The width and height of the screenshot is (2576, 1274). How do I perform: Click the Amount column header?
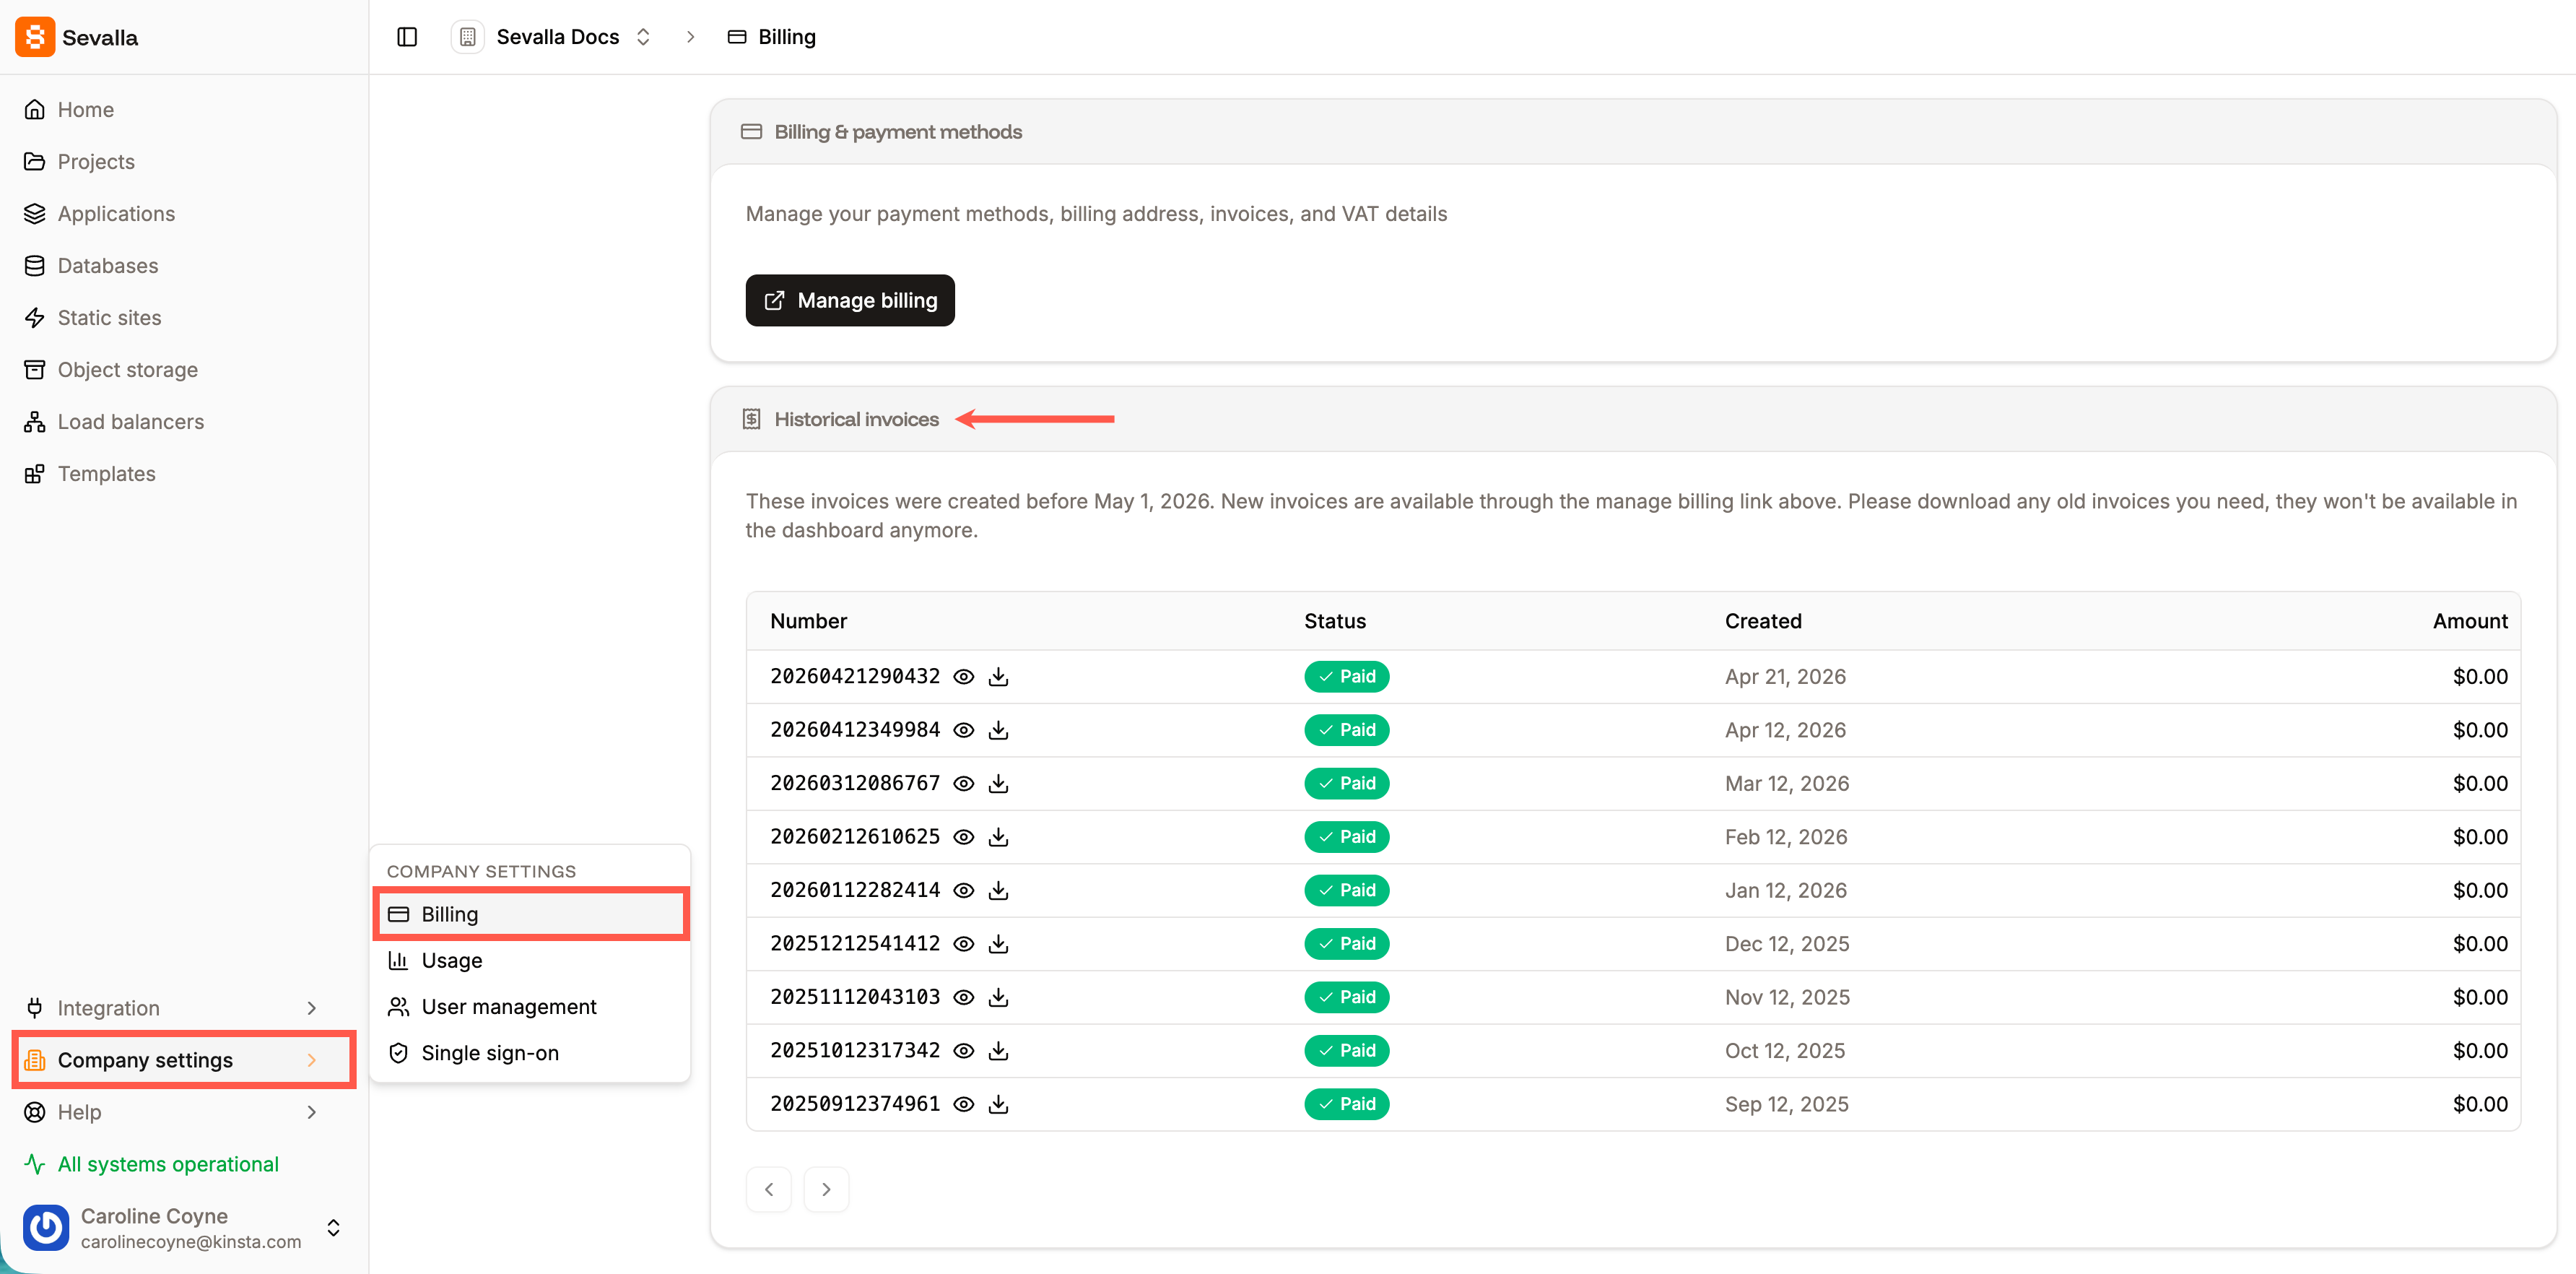click(x=2470, y=621)
